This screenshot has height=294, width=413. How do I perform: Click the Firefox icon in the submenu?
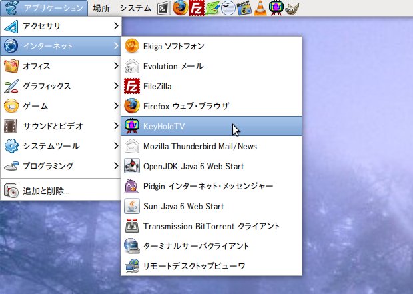tap(132, 106)
